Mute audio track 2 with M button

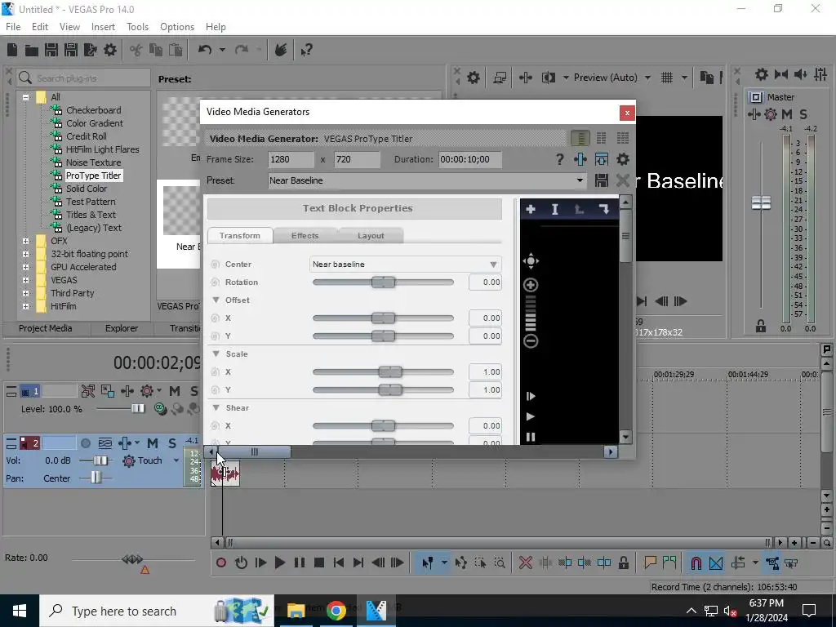click(153, 443)
